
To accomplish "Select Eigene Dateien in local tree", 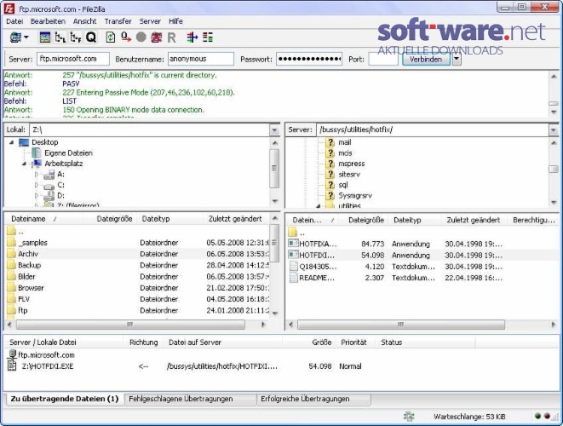I will coord(68,153).
